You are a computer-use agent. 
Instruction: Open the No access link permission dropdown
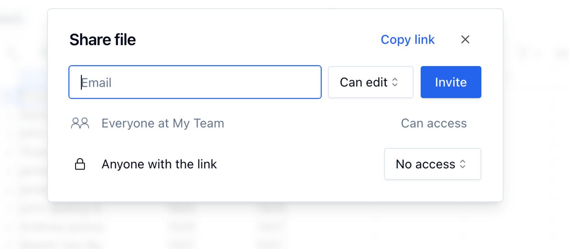(432, 164)
